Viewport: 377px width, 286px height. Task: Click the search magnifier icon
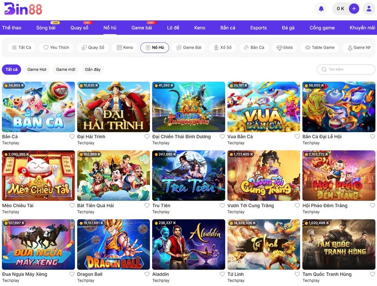tap(324, 69)
